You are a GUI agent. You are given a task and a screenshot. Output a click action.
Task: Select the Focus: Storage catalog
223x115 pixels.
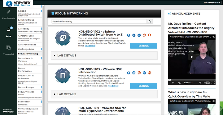tap(30, 87)
